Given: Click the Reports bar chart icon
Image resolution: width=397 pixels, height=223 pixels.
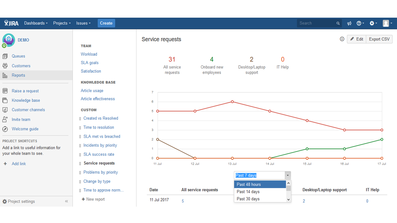Looking at the screenshot, I should coord(5,75).
